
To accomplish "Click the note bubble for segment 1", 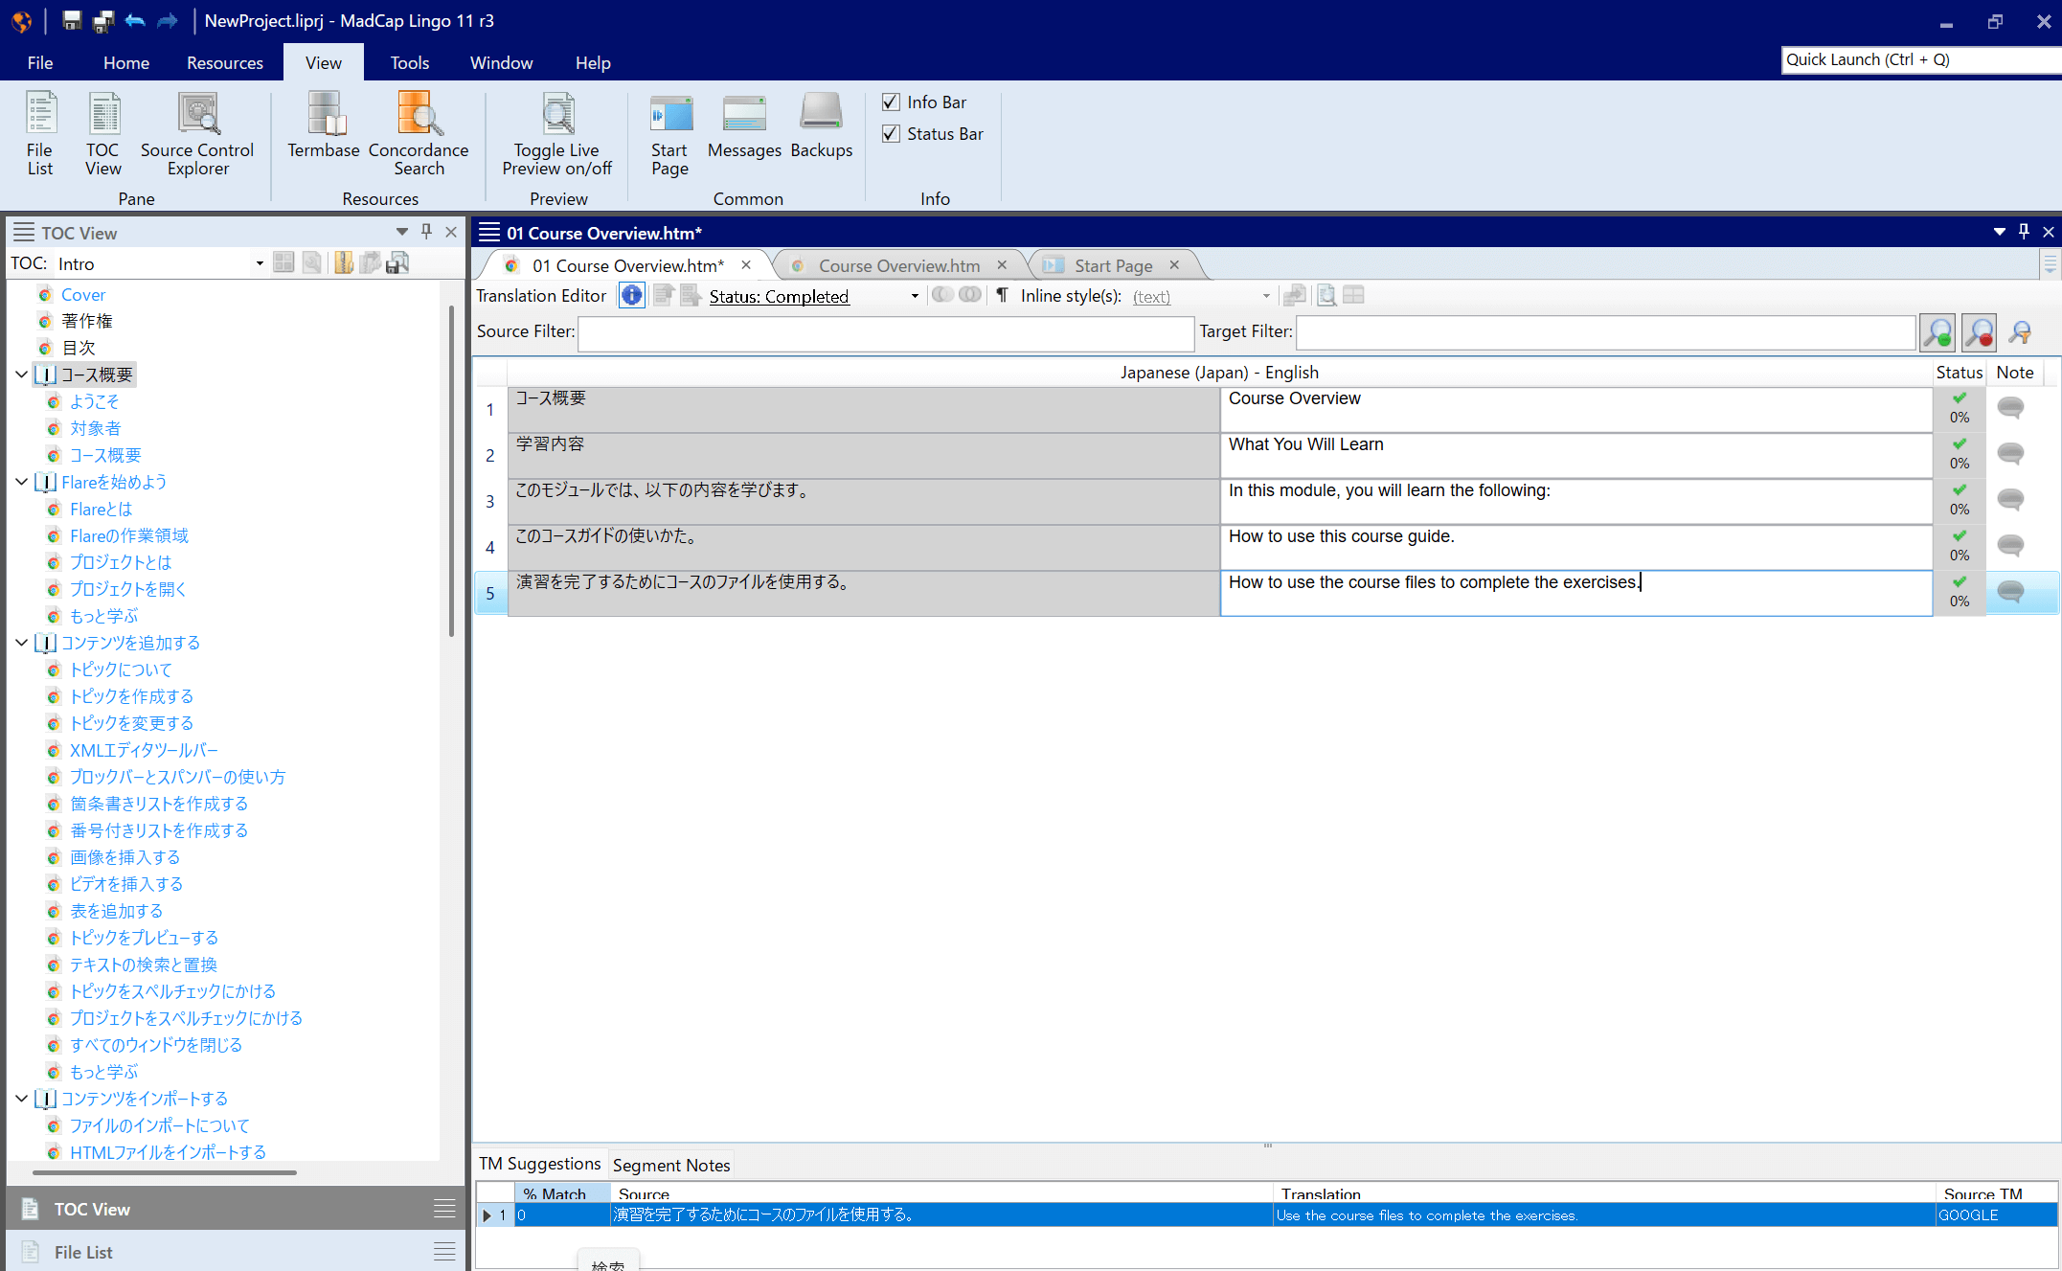I will coord(2010,407).
